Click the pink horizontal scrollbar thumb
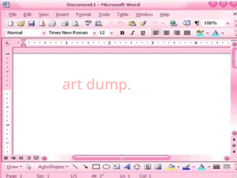 point(121,158)
